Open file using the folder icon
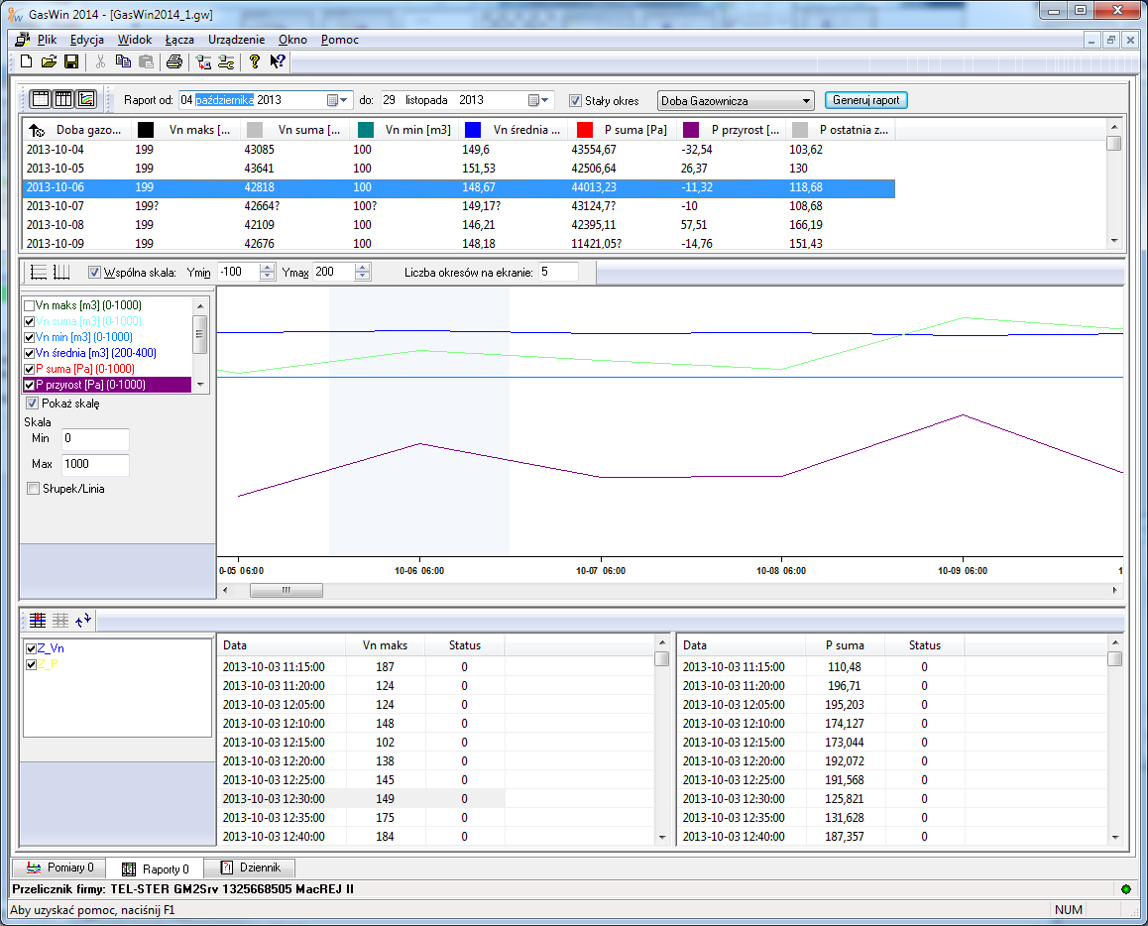Screen dimensions: 1148x926 tap(49, 62)
